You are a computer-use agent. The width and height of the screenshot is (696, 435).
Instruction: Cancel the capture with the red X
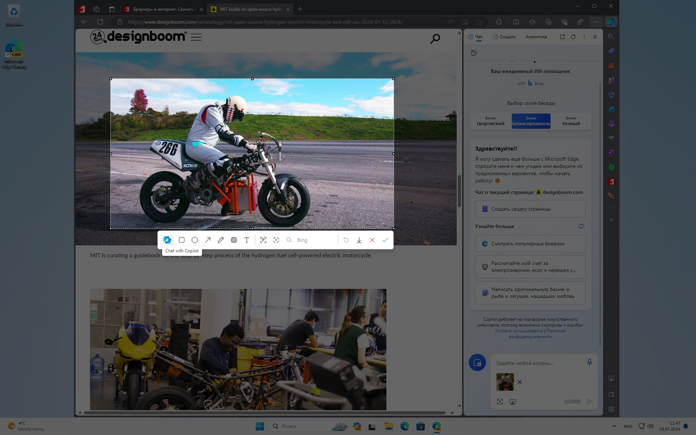point(372,240)
